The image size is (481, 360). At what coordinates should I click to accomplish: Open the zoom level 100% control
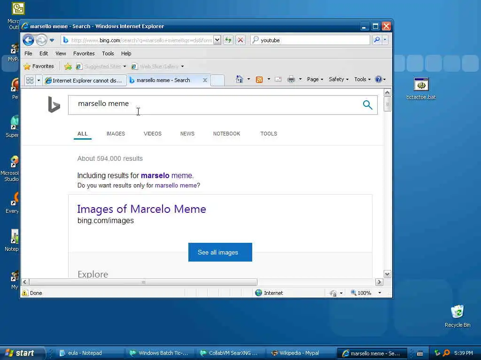click(366, 293)
